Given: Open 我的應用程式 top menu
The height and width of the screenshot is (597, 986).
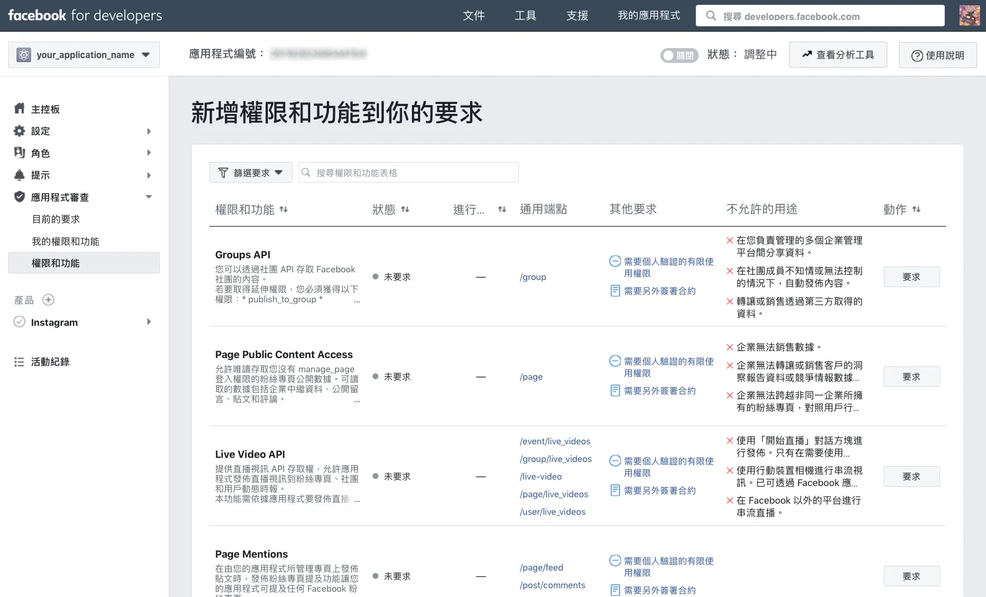Looking at the screenshot, I should tap(649, 15).
